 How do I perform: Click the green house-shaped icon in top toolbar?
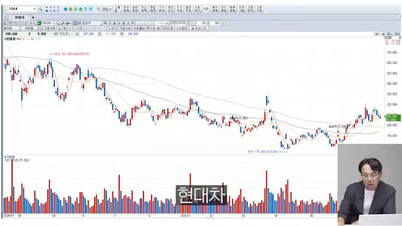pyautogui.click(x=80, y=9)
